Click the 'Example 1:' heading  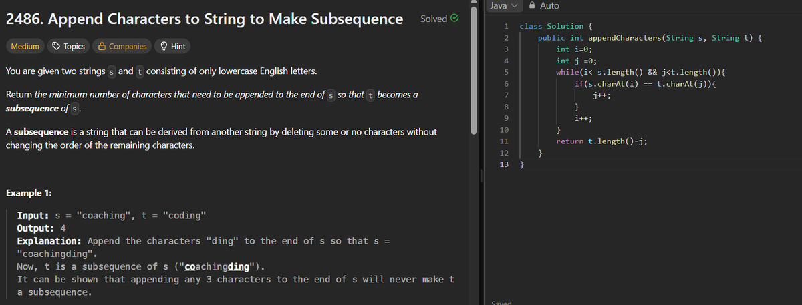coord(29,194)
